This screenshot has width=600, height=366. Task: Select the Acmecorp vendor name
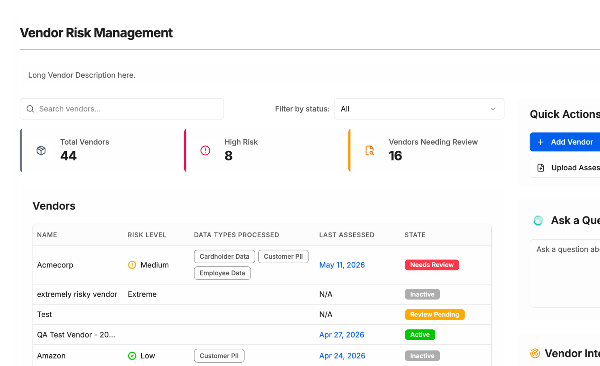coord(55,265)
